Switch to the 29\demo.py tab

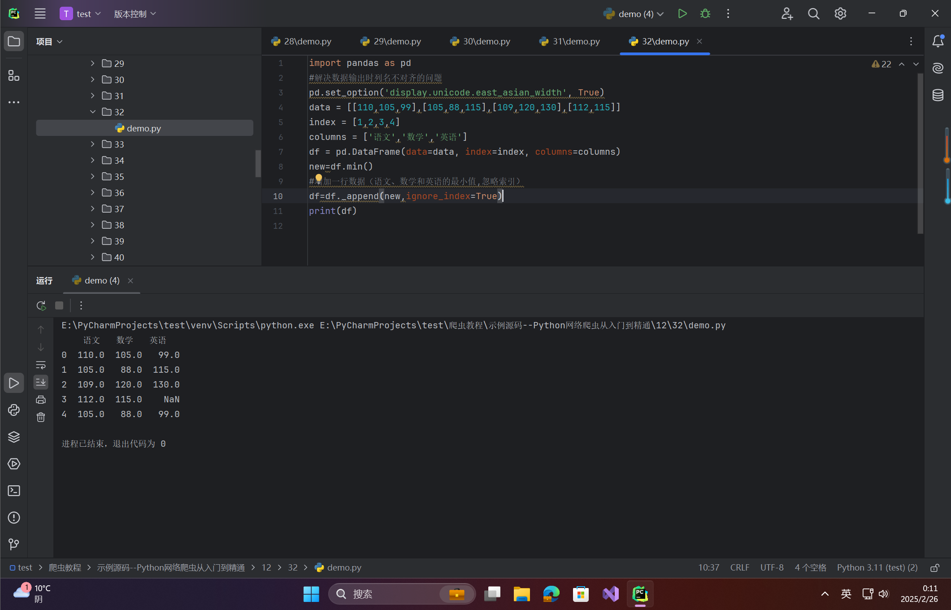click(x=391, y=41)
